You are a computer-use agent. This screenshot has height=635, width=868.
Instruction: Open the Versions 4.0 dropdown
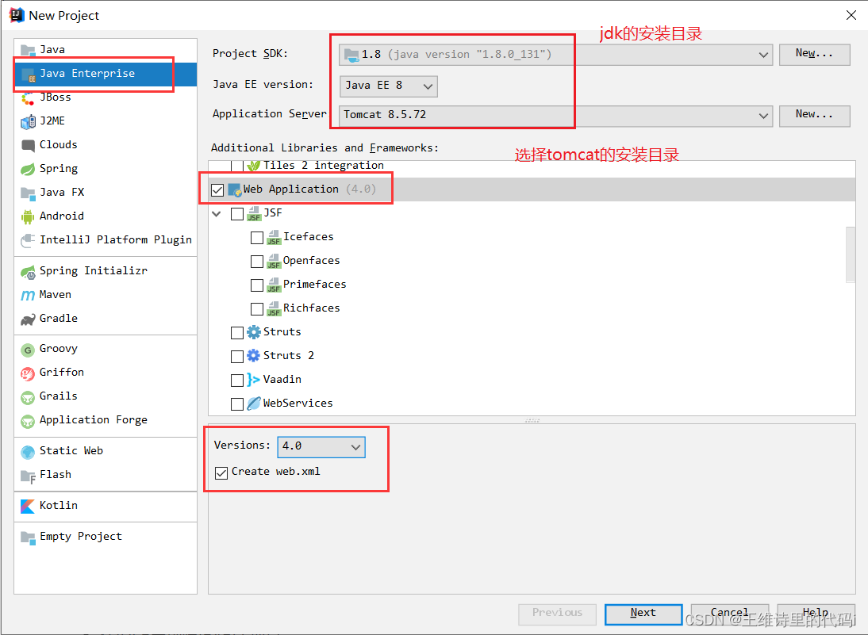point(321,447)
